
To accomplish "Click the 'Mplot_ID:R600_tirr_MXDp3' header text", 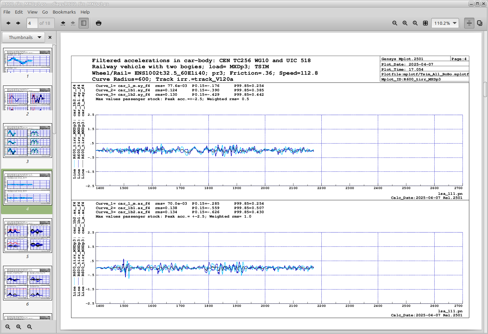I will click(x=411, y=79).
